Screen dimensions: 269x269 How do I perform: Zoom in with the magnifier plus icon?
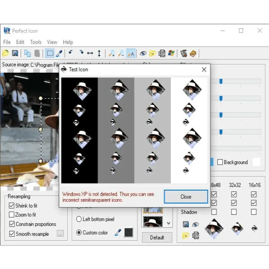[x=112, y=53]
